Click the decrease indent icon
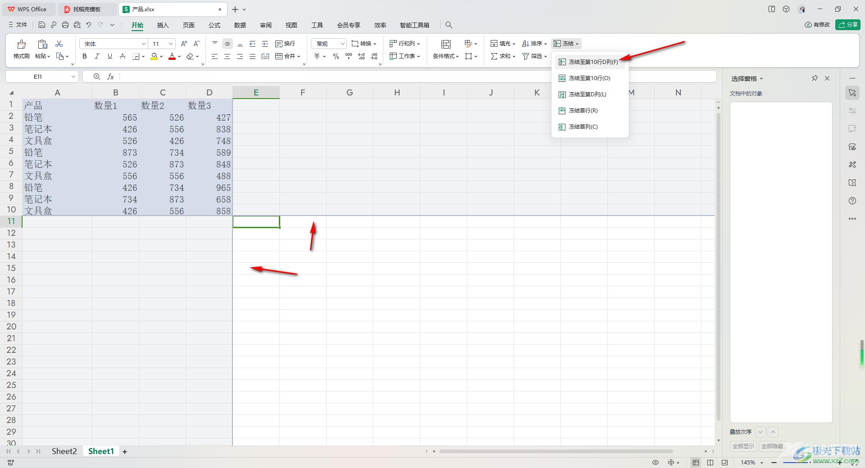The image size is (865, 468). tap(253, 44)
